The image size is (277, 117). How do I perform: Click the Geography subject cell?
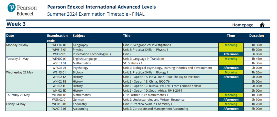click(x=97, y=45)
